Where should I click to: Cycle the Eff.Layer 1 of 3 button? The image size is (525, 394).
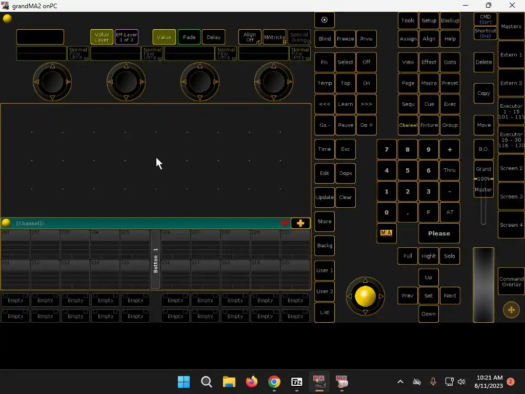[x=127, y=37]
